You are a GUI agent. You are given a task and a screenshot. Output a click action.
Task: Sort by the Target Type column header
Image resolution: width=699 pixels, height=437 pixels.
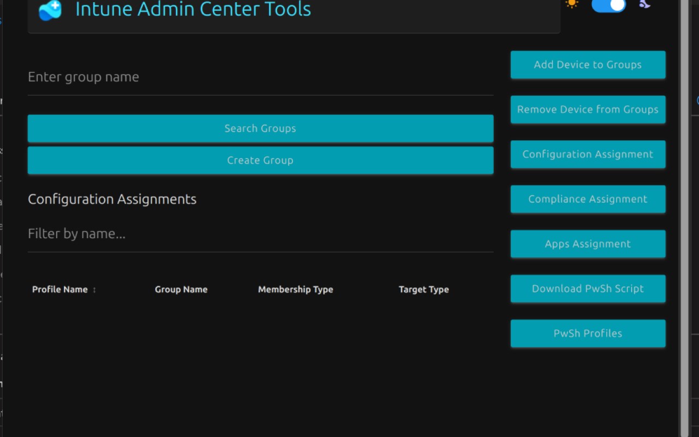(424, 290)
